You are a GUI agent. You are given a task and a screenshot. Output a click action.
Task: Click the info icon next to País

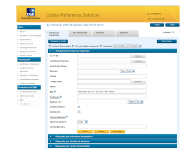[55, 92]
